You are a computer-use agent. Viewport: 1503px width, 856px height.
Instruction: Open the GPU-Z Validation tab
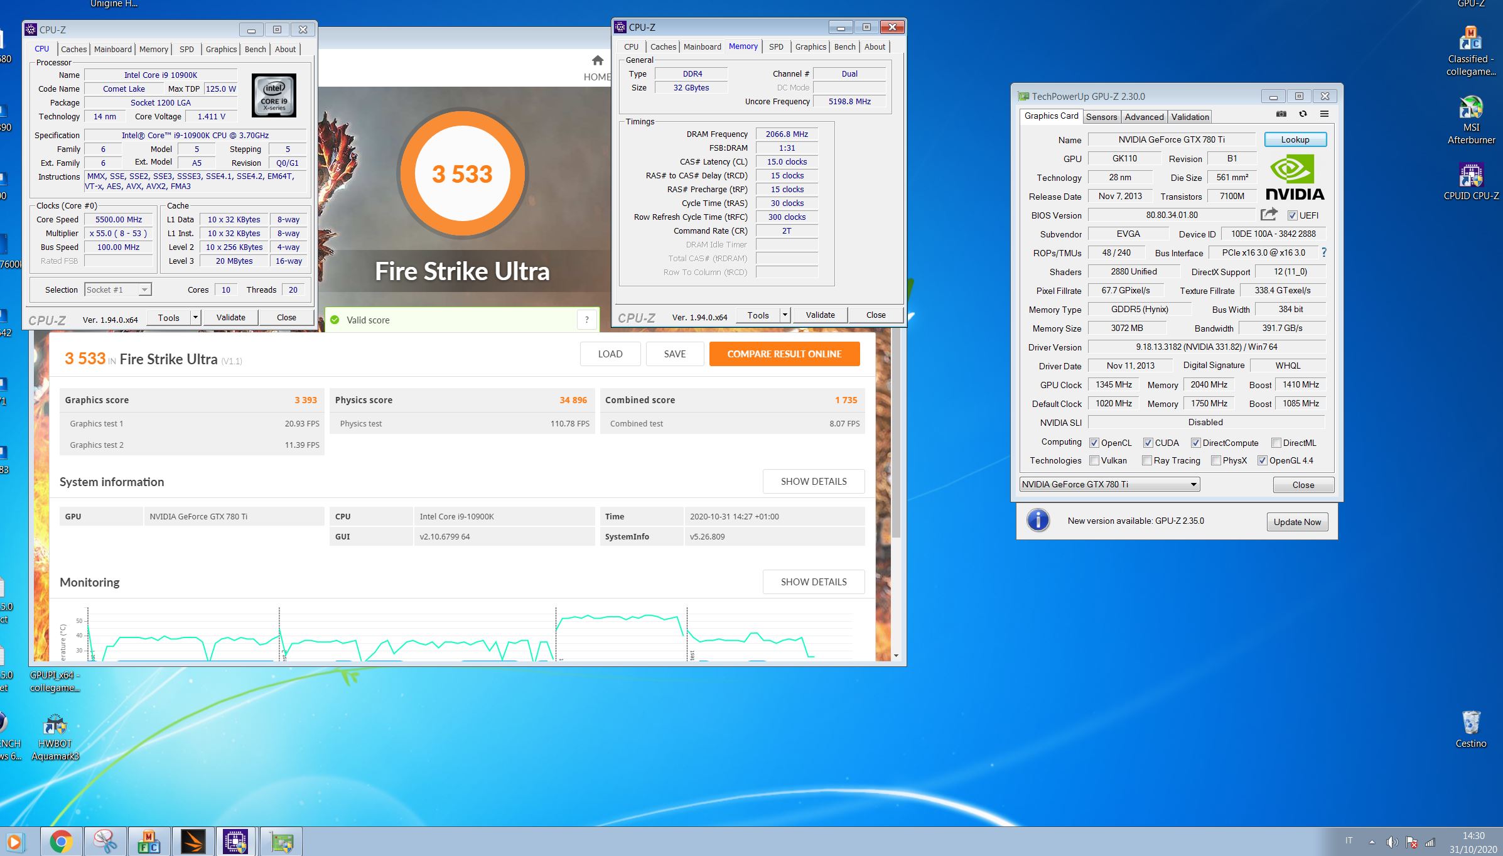tap(1190, 117)
